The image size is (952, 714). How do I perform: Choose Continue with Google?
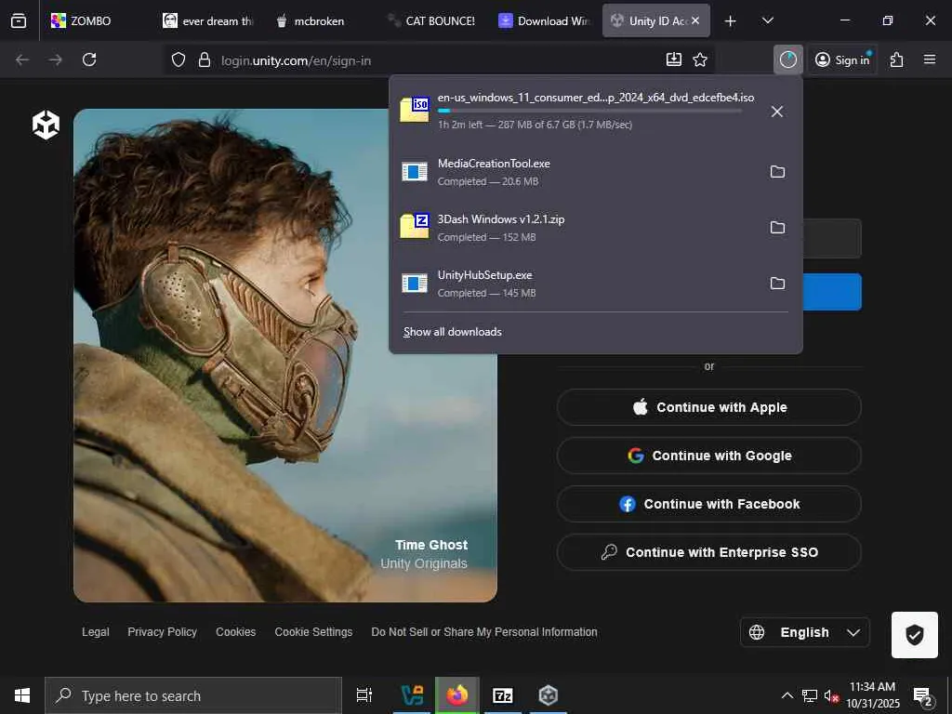click(708, 456)
